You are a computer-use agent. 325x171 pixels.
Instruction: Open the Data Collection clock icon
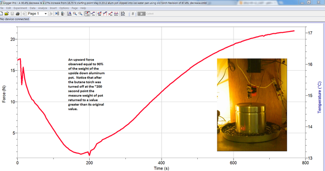click(123, 13)
